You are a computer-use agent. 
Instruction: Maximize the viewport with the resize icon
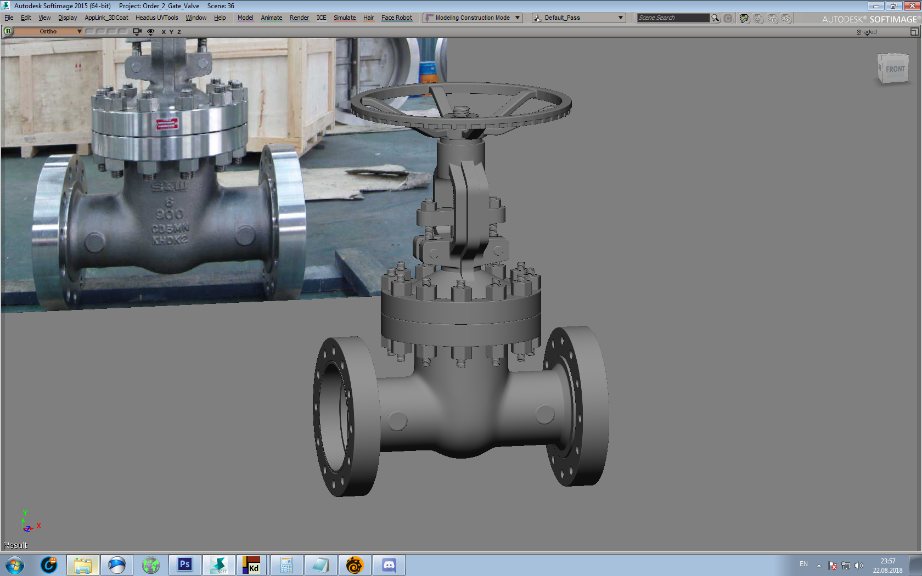pos(914,32)
